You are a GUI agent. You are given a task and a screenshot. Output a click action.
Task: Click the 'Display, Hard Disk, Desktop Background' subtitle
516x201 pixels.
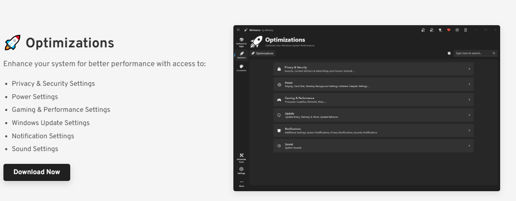(328, 86)
